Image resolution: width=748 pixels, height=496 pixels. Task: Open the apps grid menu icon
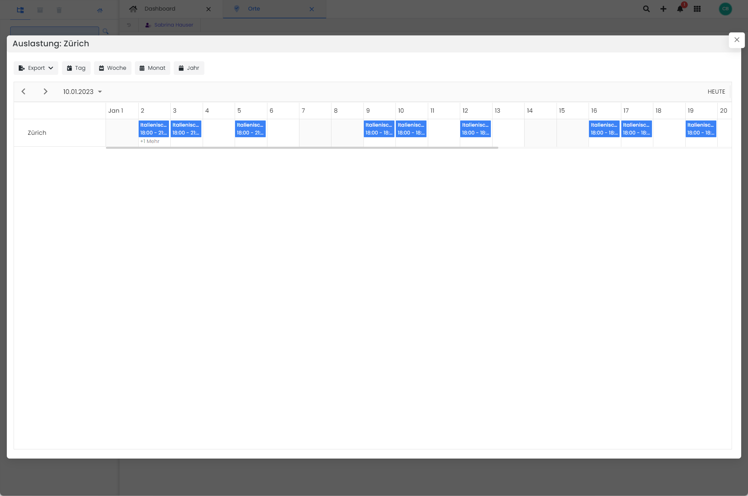tap(697, 9)
